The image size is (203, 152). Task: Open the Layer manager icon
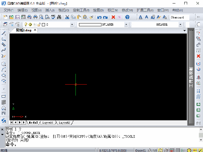click(x=5, y=24)
